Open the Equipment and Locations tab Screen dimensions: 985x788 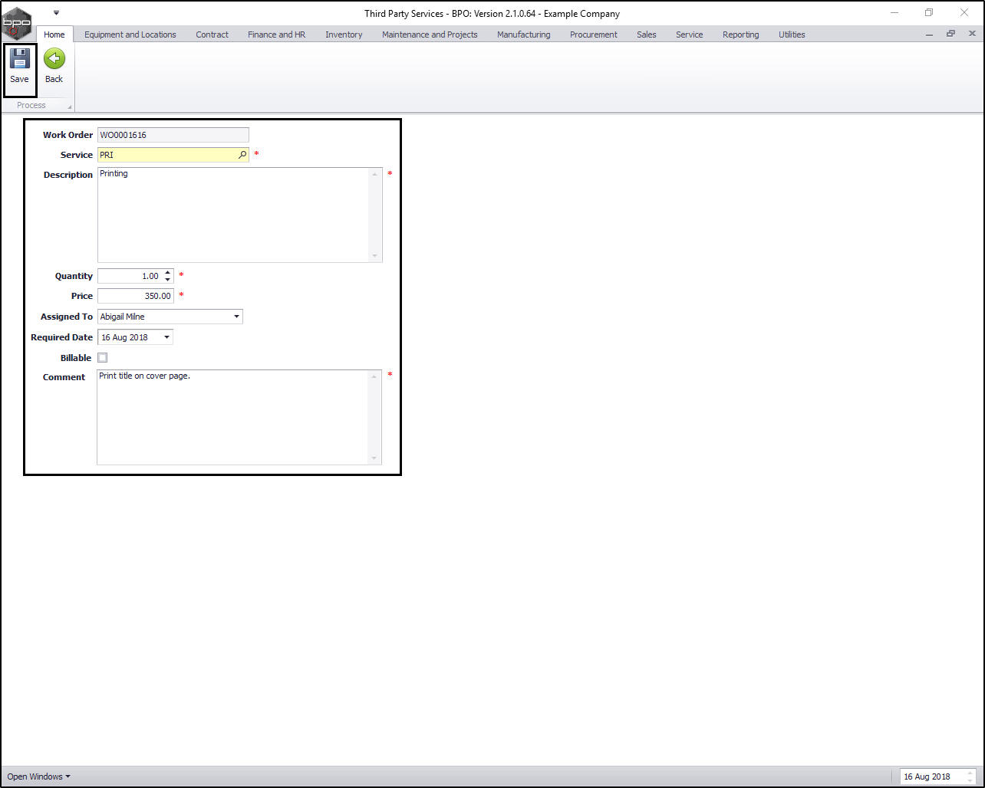point(130,34)
